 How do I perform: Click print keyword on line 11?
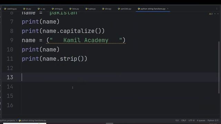pyautogui.click(x=30, y=59)
